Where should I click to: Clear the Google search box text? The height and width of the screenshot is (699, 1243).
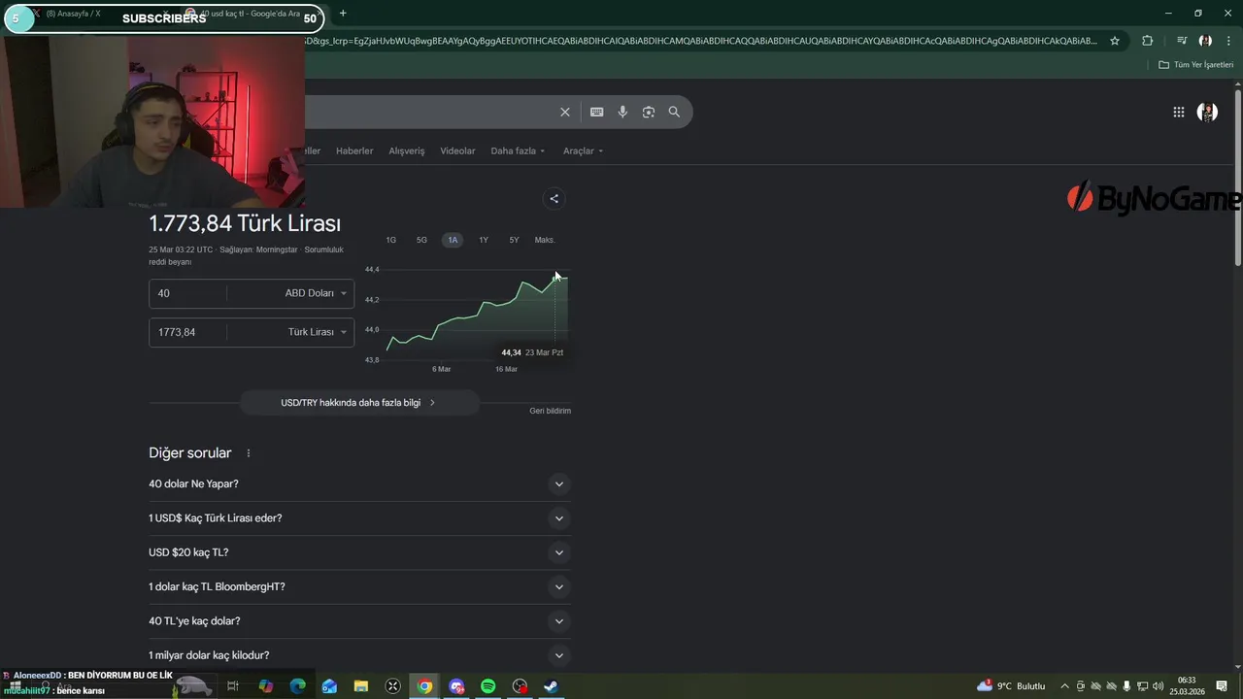coord(564,112)
